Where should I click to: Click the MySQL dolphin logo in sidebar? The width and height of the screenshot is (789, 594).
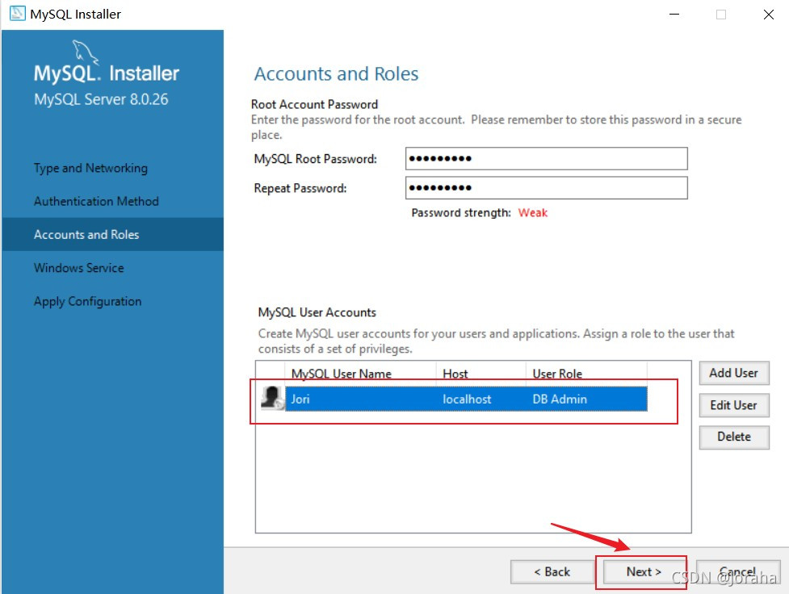click(x=85, y=52)
